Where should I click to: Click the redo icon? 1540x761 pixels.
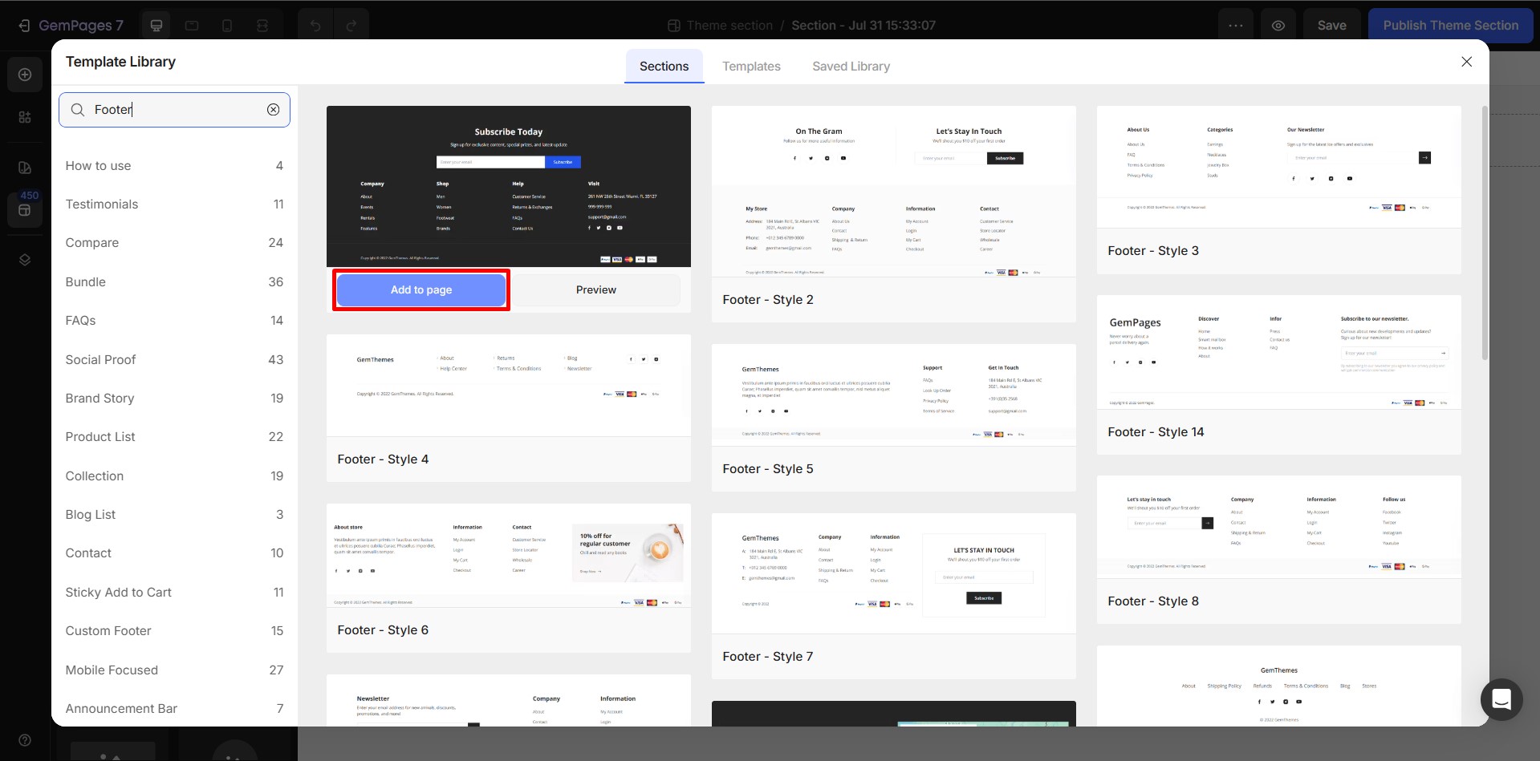point(352,25)
